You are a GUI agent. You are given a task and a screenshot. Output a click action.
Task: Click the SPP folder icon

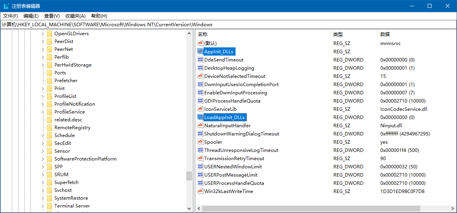[x=49, y=167]
